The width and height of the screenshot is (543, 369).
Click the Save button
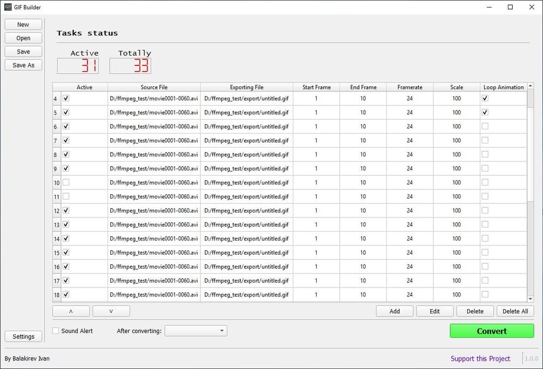click(x=23, y=52)
